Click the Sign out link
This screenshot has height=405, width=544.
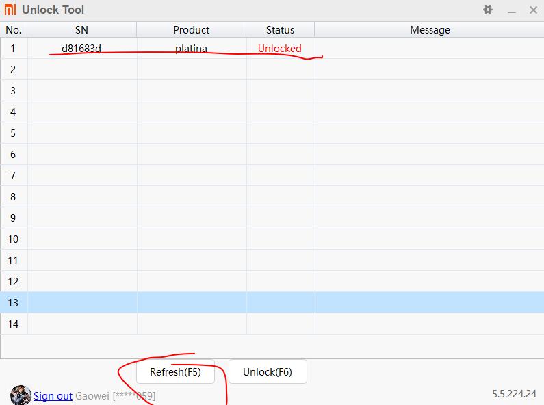pyautogui.click(x=53, y=395)
